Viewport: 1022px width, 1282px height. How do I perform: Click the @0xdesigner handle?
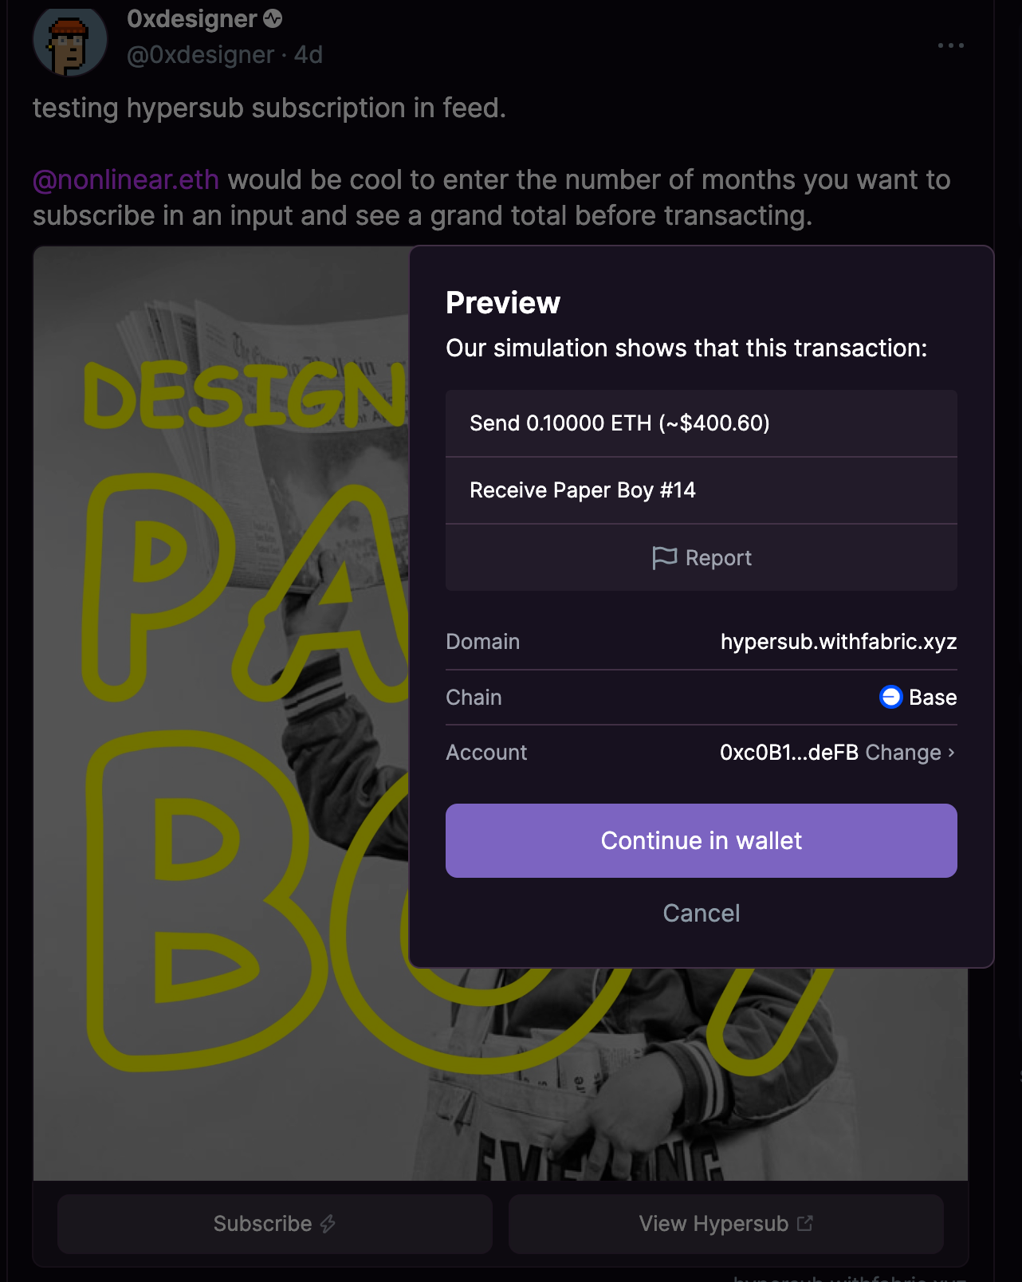point(201,55)
